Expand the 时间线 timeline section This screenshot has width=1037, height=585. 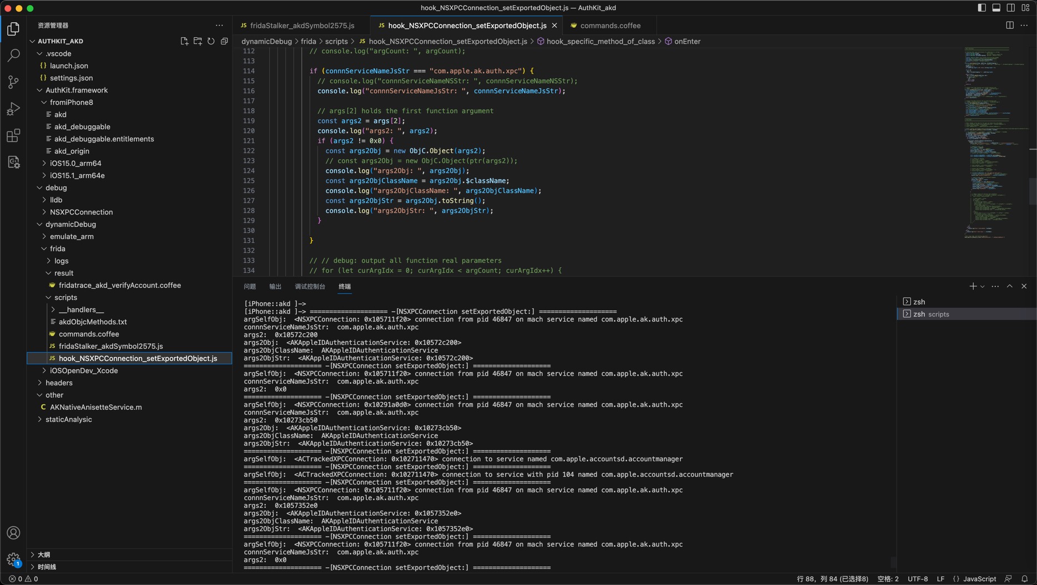[129, 567]
